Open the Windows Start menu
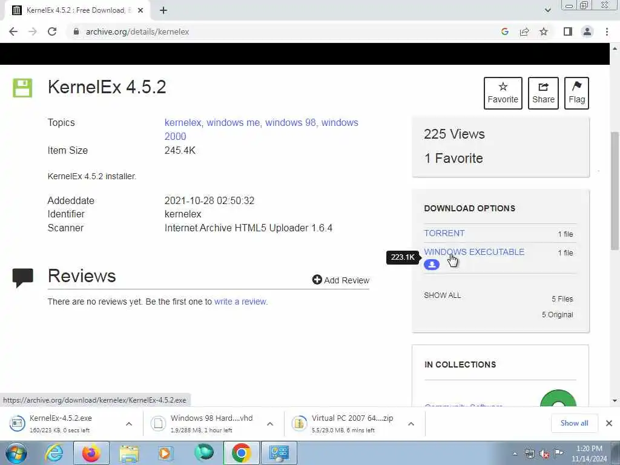Viewport: 620px width, 465px height. pos(16,453)
